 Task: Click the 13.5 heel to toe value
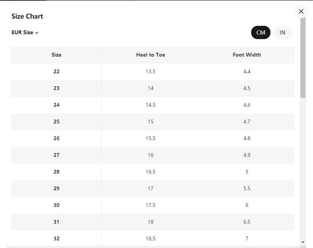click(150, 71)
